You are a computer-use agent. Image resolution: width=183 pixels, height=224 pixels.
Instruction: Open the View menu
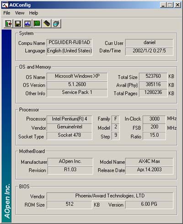click(20, 13)
